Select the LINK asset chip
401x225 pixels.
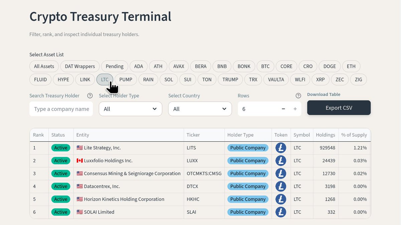tap(85, 80)
